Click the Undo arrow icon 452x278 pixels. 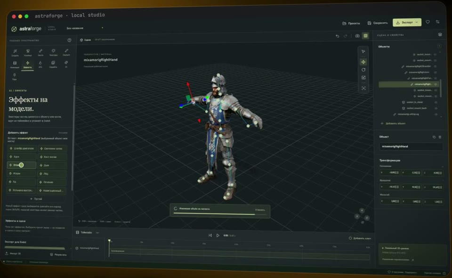[337, 36]
